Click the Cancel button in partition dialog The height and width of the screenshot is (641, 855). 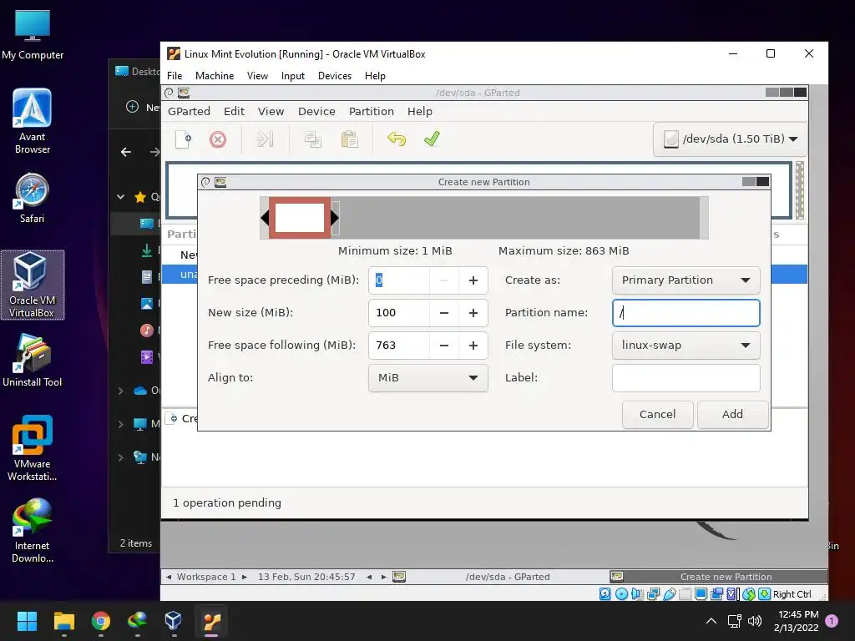click(657, 414)
